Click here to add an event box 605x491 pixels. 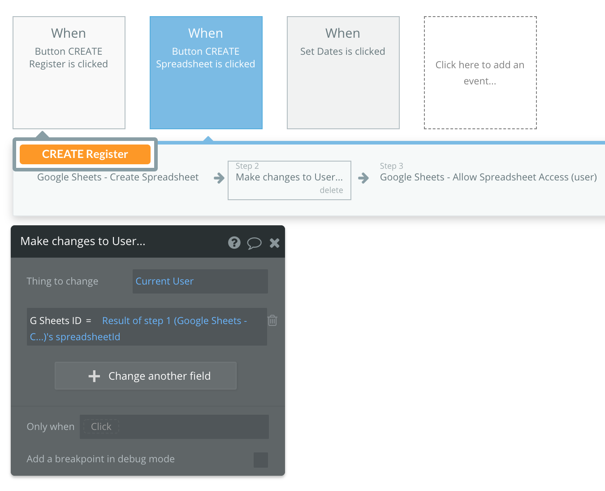point(480,73)
